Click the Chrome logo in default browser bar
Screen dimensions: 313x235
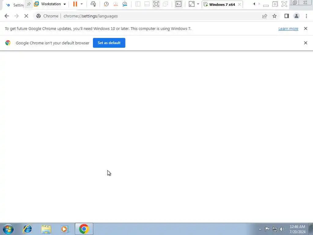click(x=8, y=43)
